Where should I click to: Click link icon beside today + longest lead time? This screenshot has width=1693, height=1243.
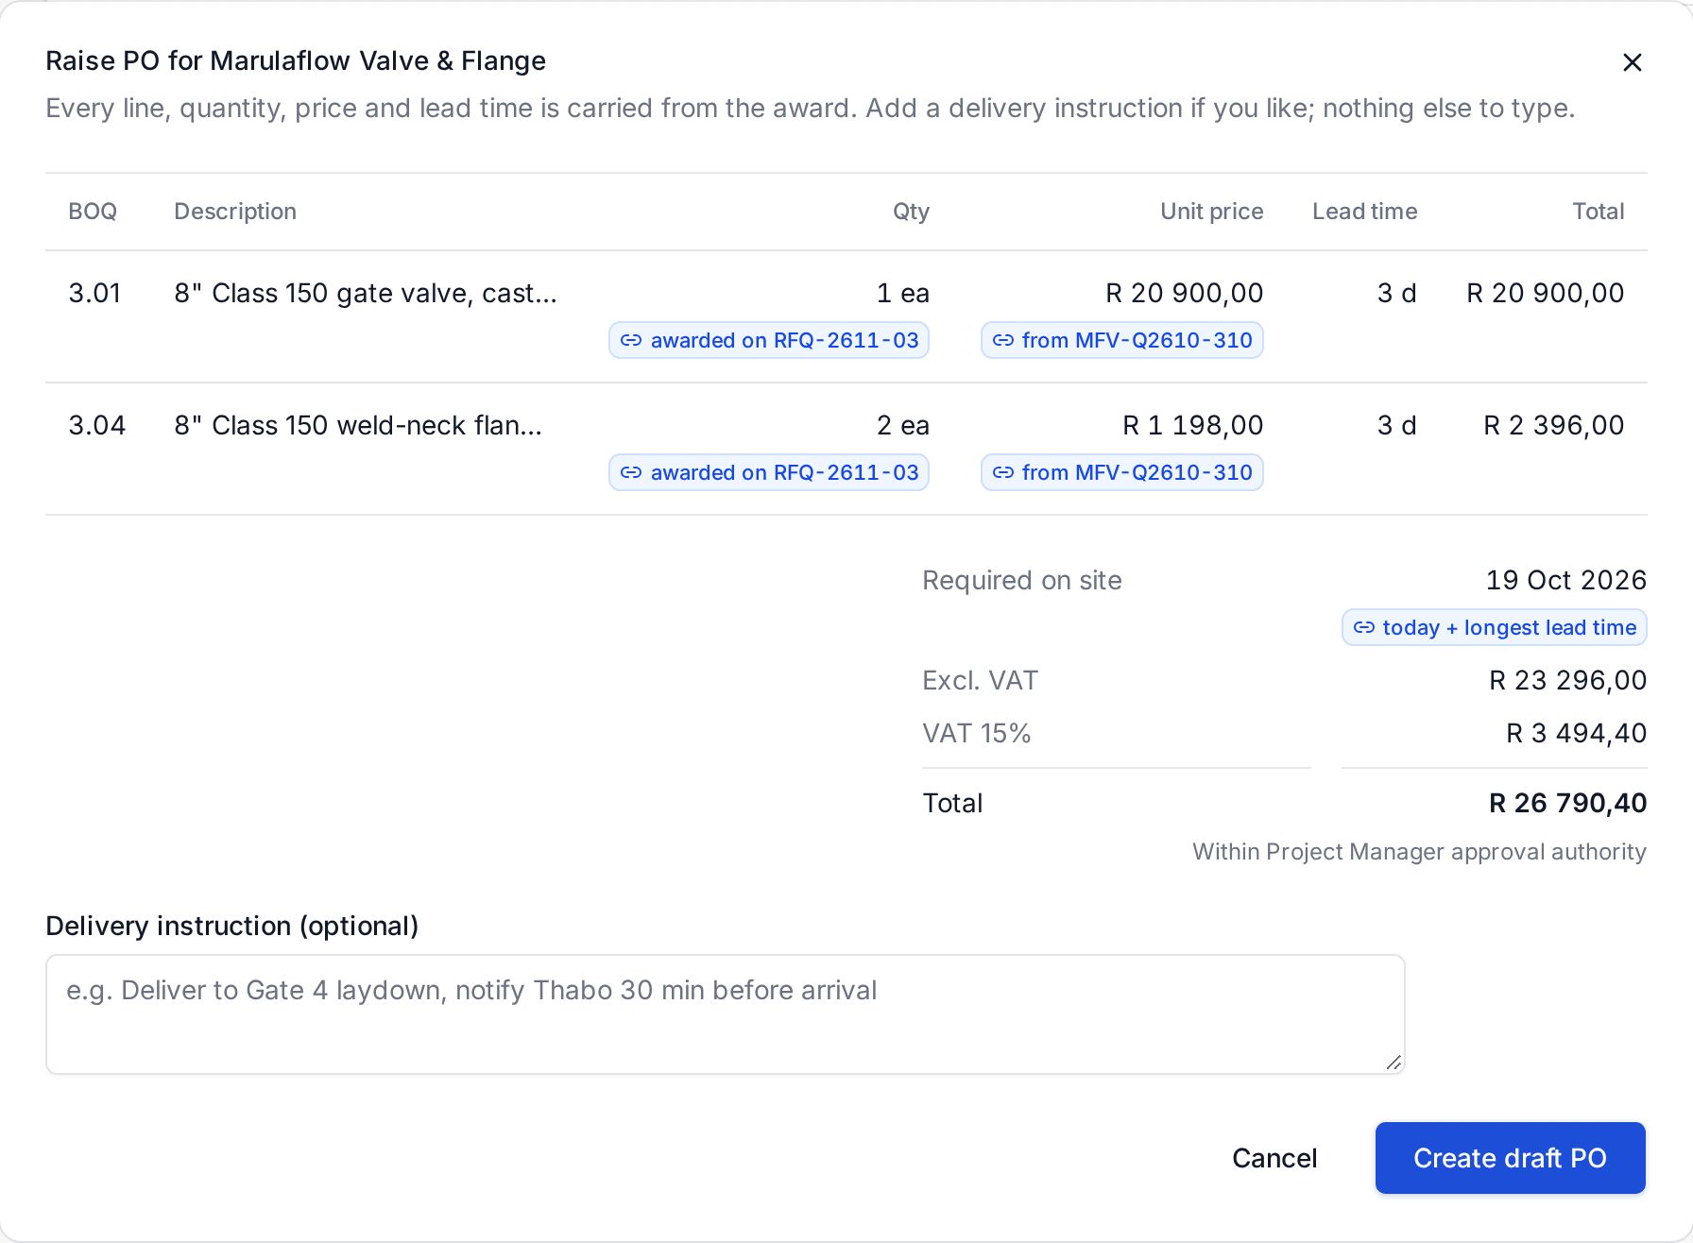1363,627
